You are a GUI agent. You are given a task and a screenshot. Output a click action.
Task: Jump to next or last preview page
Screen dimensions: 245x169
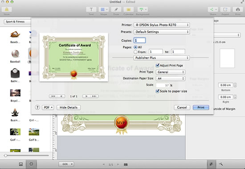(90, 96)
